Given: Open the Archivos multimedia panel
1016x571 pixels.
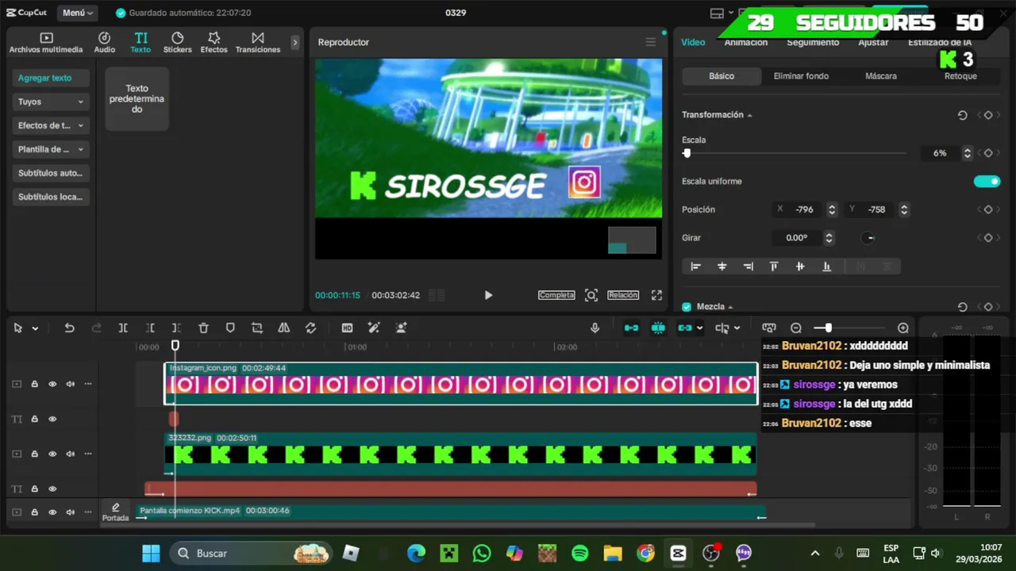Looking at the screenshot, I should 46,43.
